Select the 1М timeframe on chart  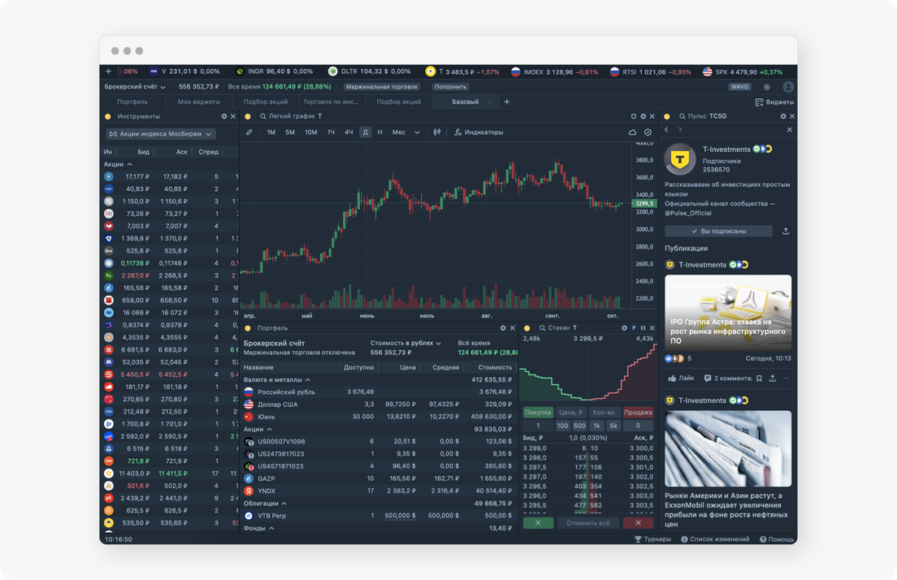click(x=271, y=132)
